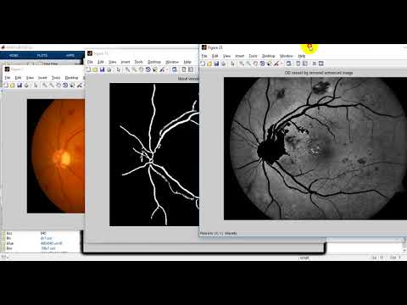
Task: Insert colorbar from right figure window toolbar
Action: click(298, 64)
